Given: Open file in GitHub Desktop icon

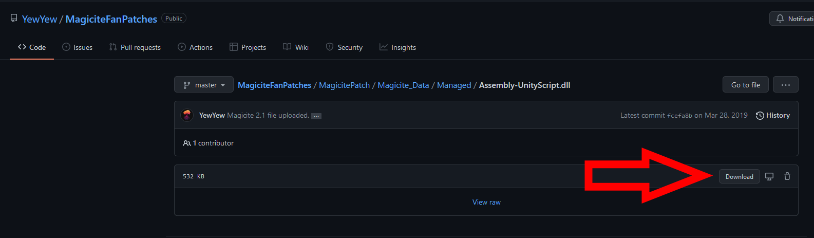Looking at the screenshot, I should [x=769, y=176].
